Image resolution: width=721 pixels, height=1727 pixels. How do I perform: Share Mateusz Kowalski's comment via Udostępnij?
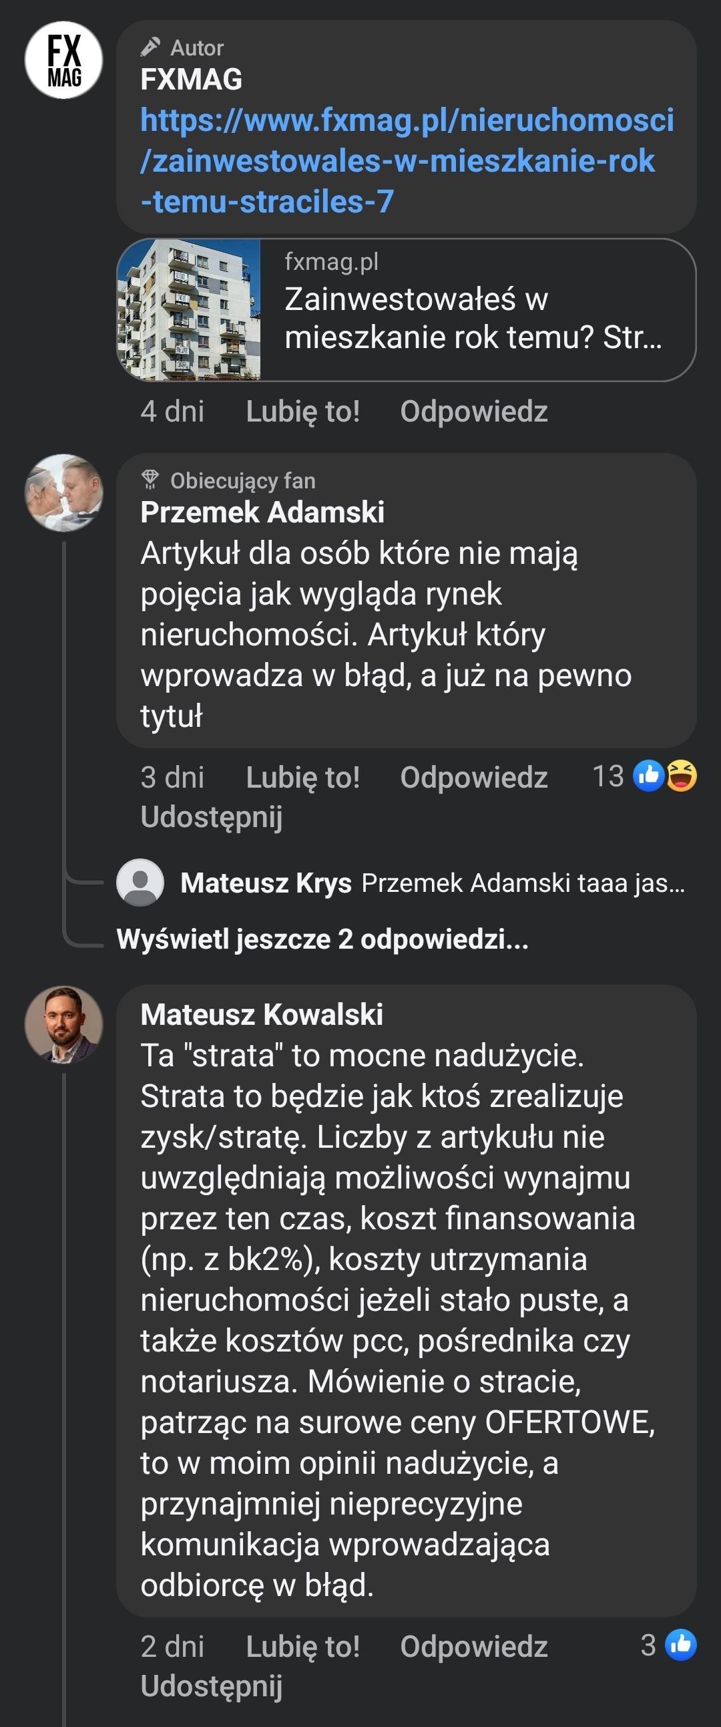click(211, 1686)
